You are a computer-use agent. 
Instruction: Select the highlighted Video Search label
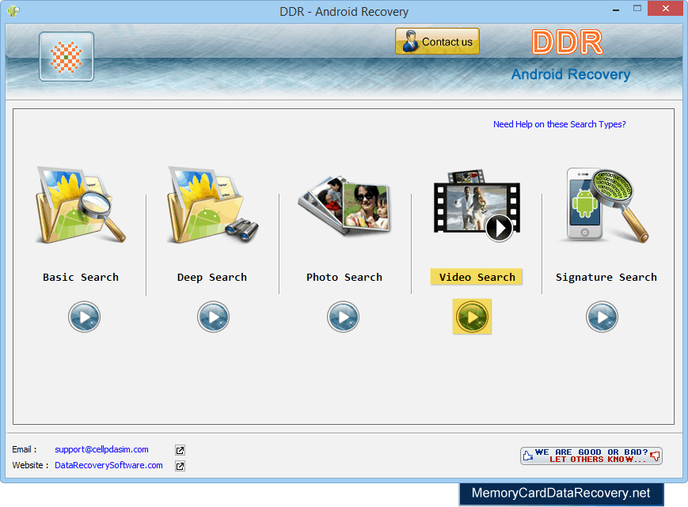pos(477,277)
